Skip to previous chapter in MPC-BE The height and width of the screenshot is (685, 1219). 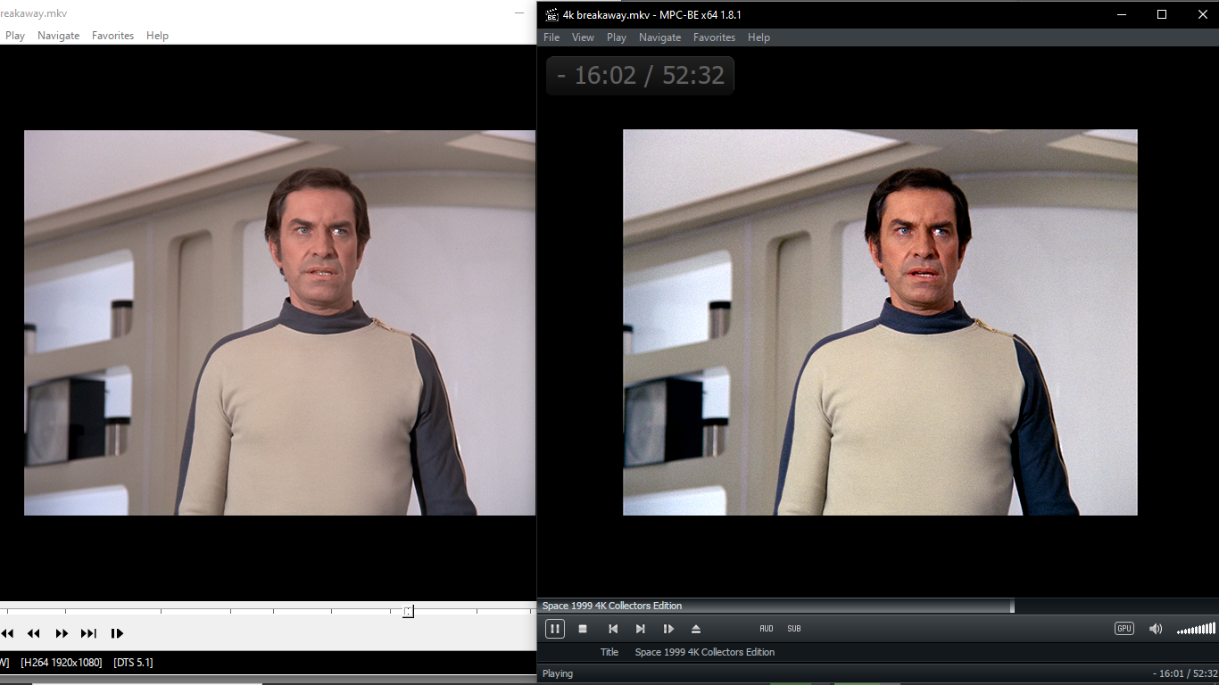click(612, 629)
